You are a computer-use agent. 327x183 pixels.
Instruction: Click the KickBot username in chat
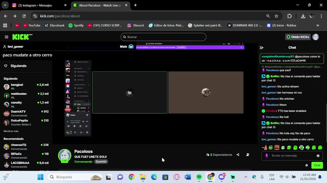[271, 111]
